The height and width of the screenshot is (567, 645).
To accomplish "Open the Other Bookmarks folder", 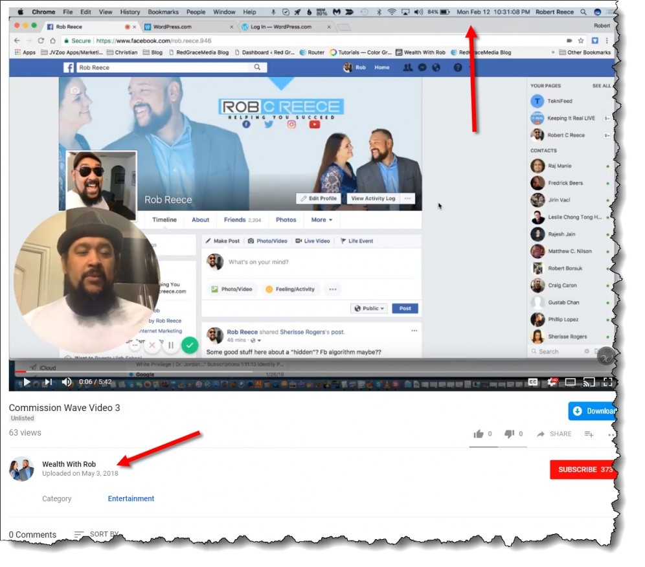I will [585, 52].
